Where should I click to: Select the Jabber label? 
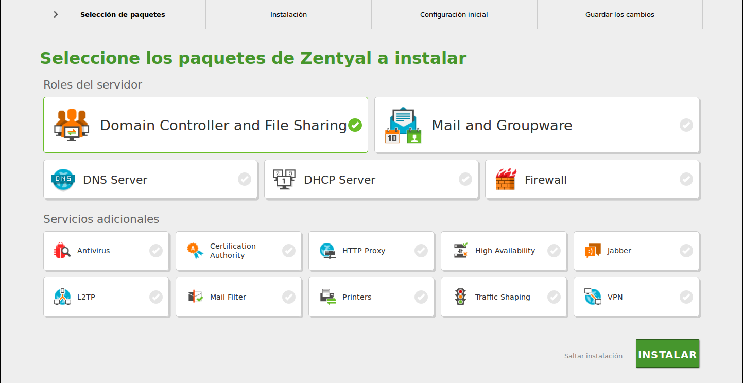(619, 251)
